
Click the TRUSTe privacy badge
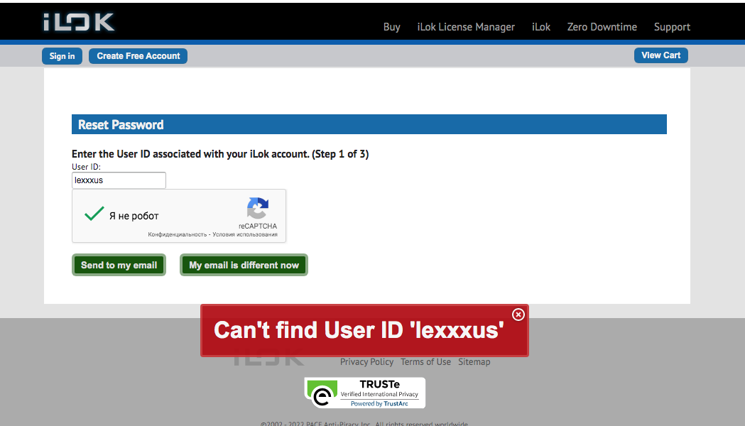point(365,393)
